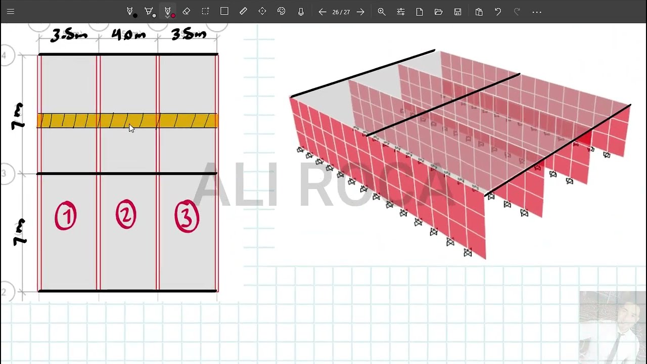Viewport: 647px width, 364px height.
Task: Open the zoom magnifier tool
Action: click(x=382, y=12)
